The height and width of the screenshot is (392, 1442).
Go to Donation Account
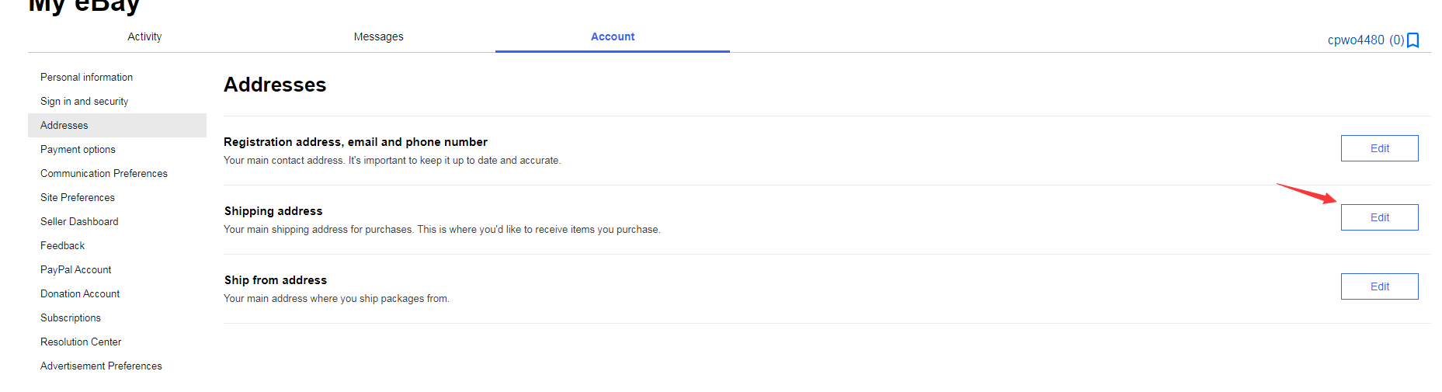tap(80, 293)
